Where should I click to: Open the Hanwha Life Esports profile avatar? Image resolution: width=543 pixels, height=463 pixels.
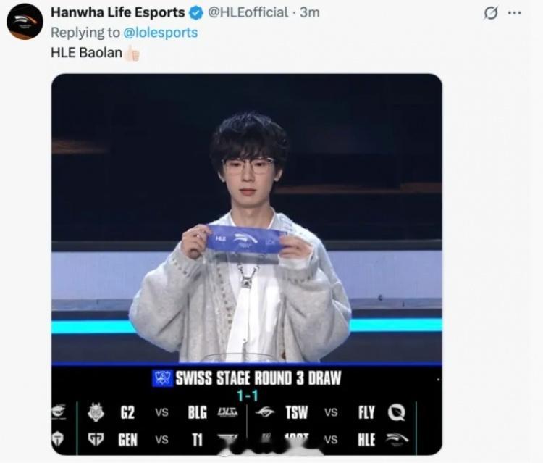25,22
